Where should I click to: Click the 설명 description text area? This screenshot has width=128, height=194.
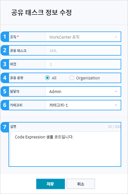click(65, 149)
